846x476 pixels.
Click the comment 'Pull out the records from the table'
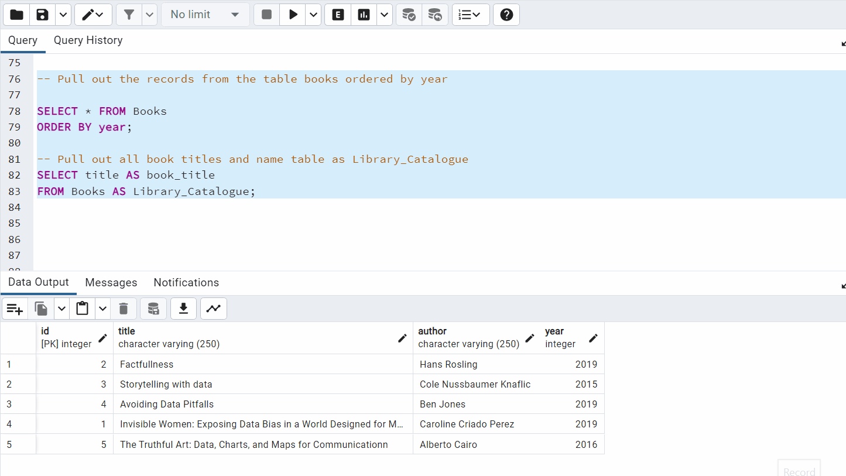point(242,79)
